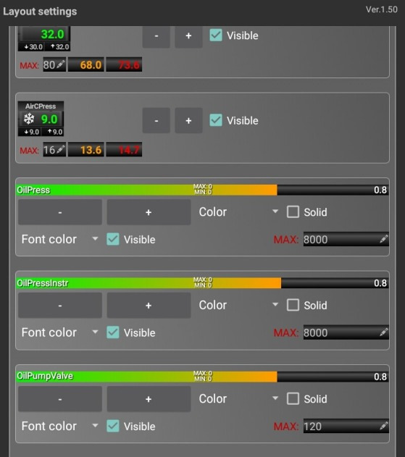The image size is (405, 457).
Task: Click the pencil icon next to MAX 16
Action: coord(61,149)
